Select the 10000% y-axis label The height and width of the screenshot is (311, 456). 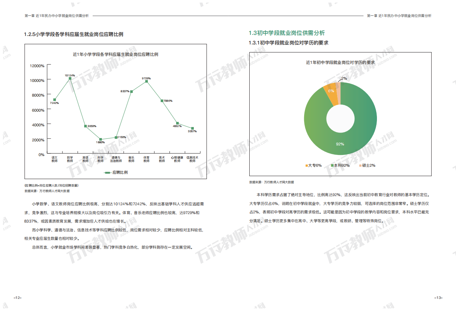37,80
